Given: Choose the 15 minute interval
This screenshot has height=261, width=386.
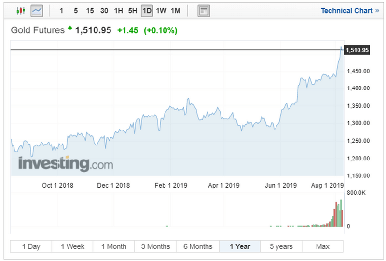Looking at the screenshot, I should [90, 11].
